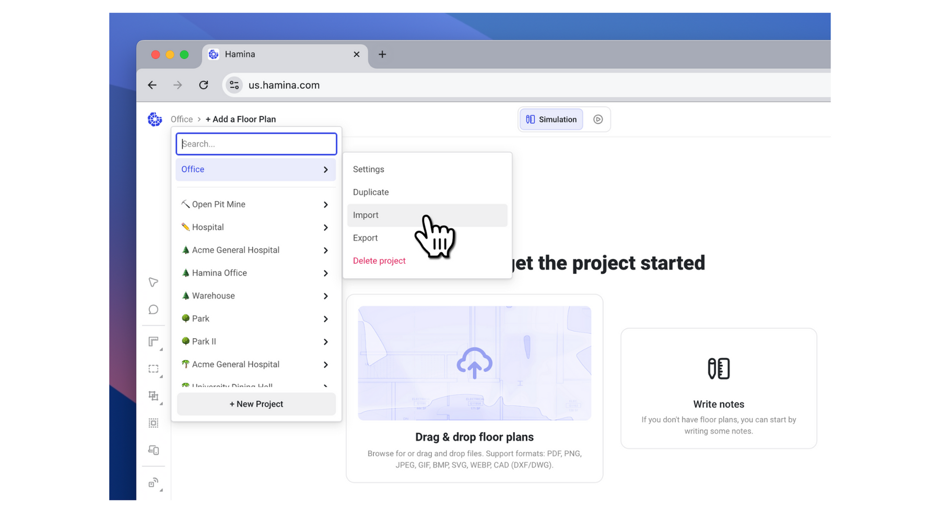Select the access point wireless tool
The image size is (940, 513).
pyautogui.click(x=153, y=483)
